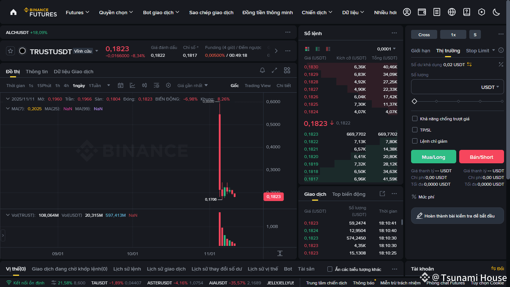Screen dimensions: 510x287
Task: Switch to Dữ liệu Giao dịch tab
Action: (x=74, y=71)
